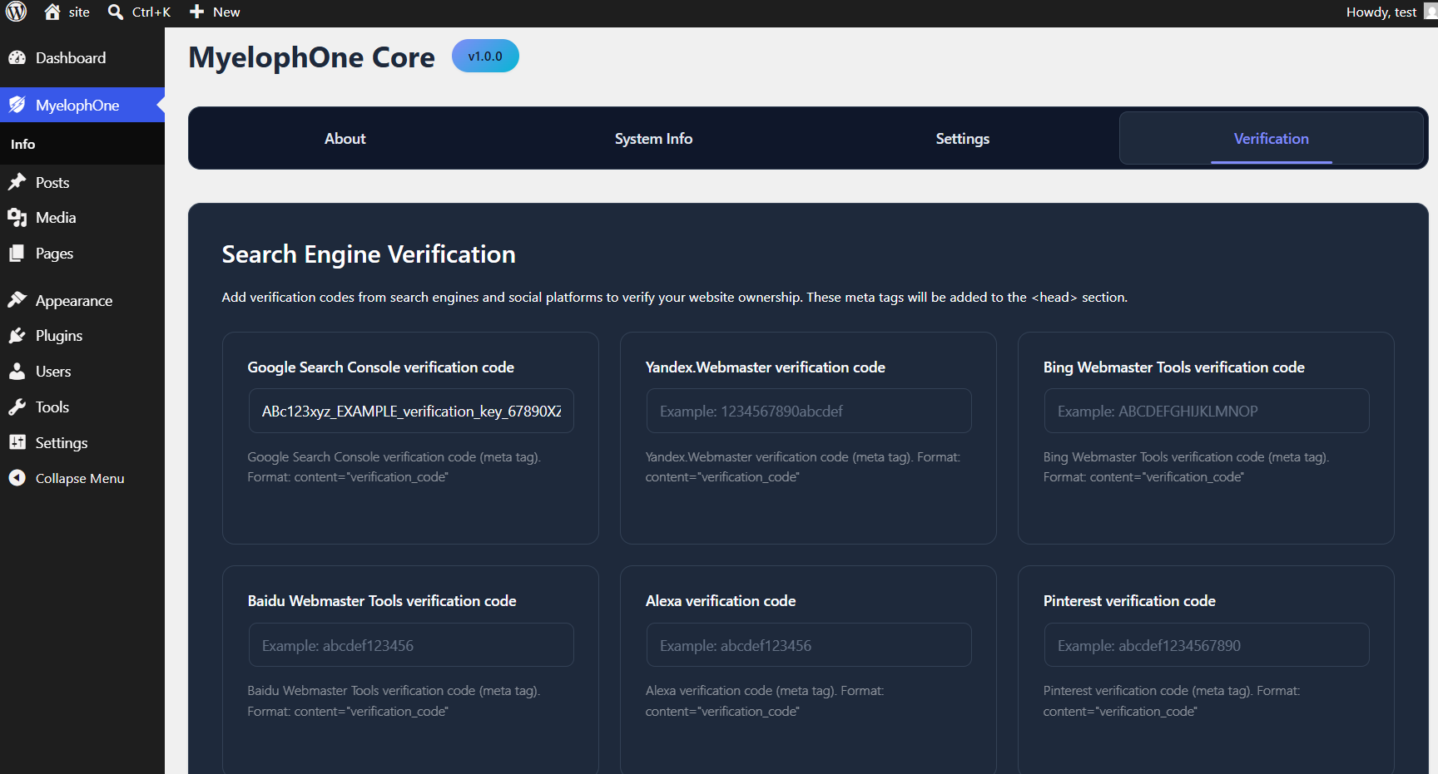Open the sidebar Settings menu label
Viewport: 1438px width, 774px height.
click(62, 443)
